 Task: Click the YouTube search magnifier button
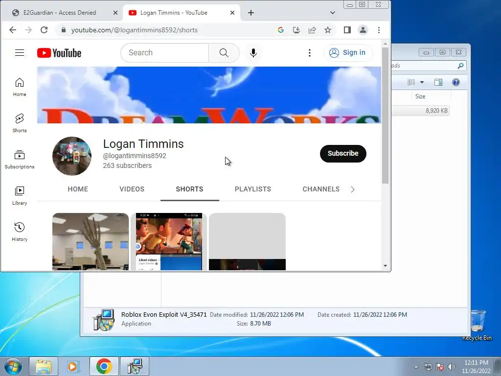tap(224, 53)
